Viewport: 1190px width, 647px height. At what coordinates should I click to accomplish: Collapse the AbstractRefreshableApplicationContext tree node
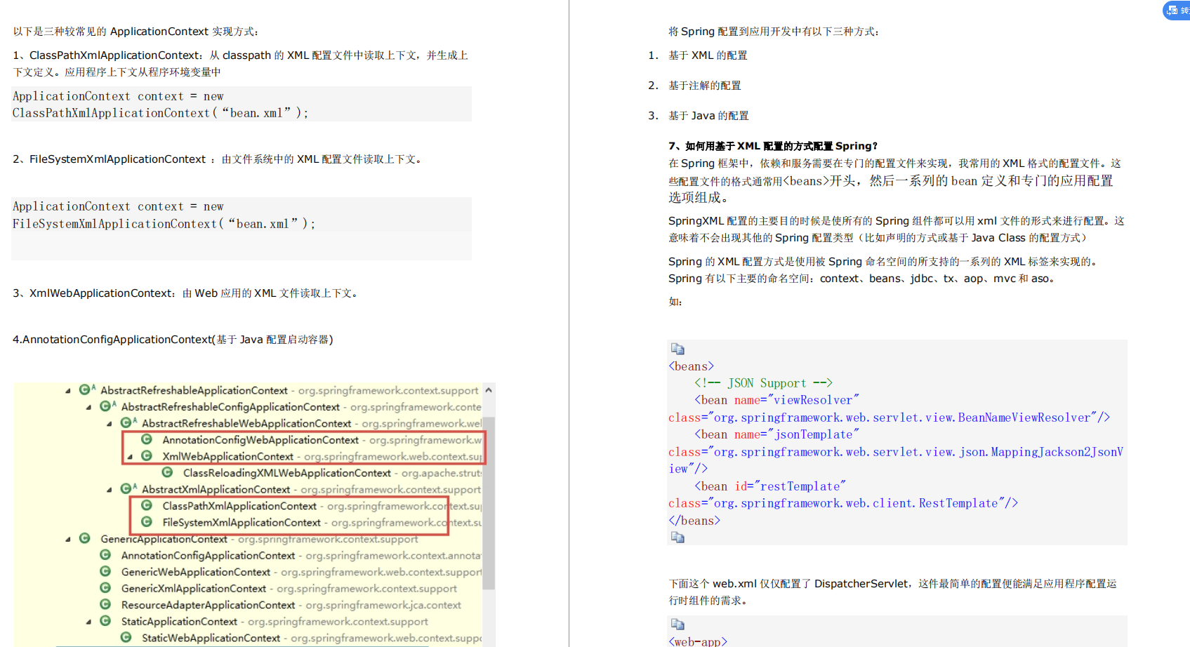pos(68,391)
